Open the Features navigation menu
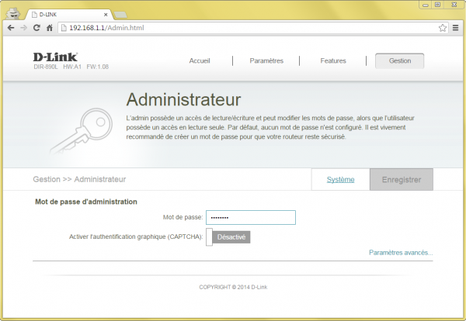Screen dimensions: 466x321 pos(333,60)
